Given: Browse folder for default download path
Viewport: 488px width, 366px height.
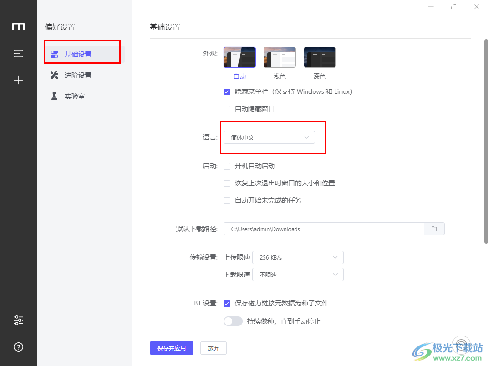Looking at the screenshot, I should point(434,229).
